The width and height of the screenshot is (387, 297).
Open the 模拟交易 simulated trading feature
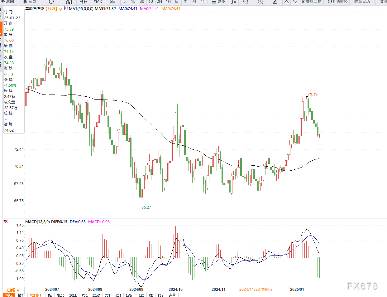coord(312,2)
